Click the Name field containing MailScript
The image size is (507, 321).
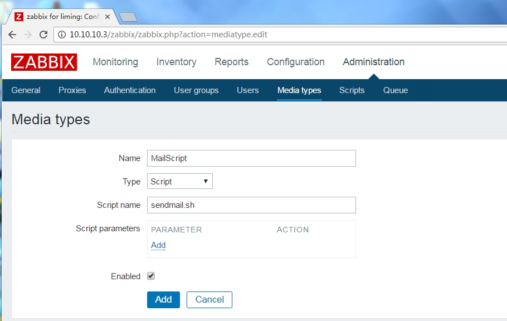pos(251,158)
